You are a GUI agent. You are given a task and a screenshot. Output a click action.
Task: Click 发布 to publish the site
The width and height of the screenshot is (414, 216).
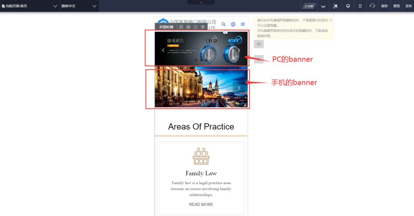click(x=408, y=6)
